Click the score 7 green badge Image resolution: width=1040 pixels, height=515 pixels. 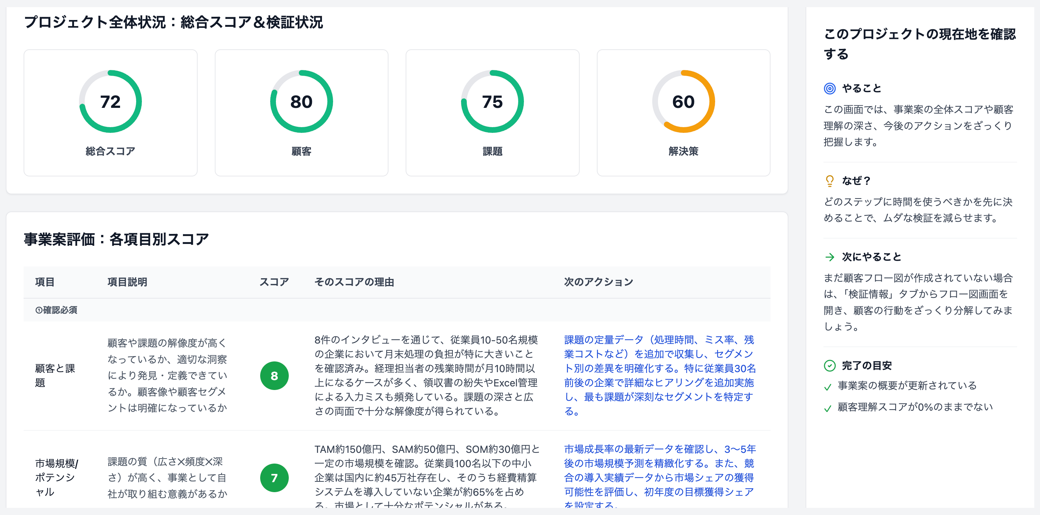pyautogui.click(x=274, y=478)
